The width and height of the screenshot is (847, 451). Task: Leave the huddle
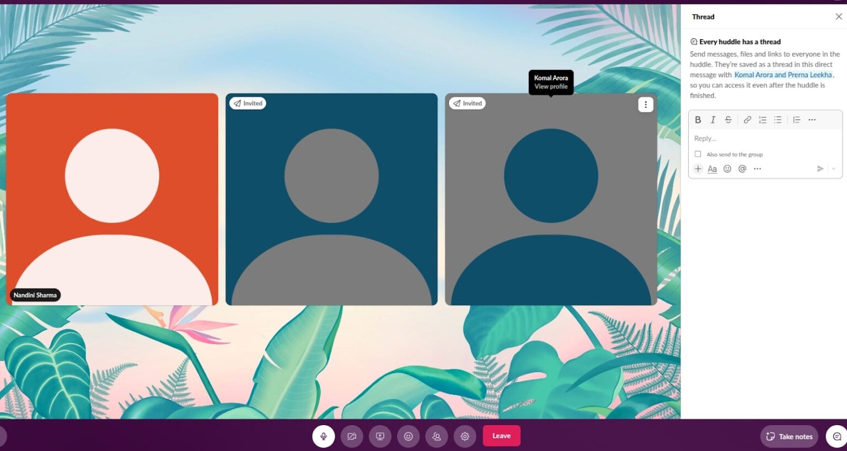501,436
